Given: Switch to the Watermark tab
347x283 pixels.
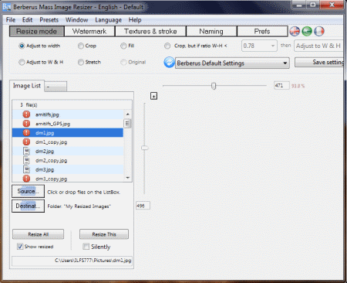Looking at the screenshot, I should pos(89,31).
